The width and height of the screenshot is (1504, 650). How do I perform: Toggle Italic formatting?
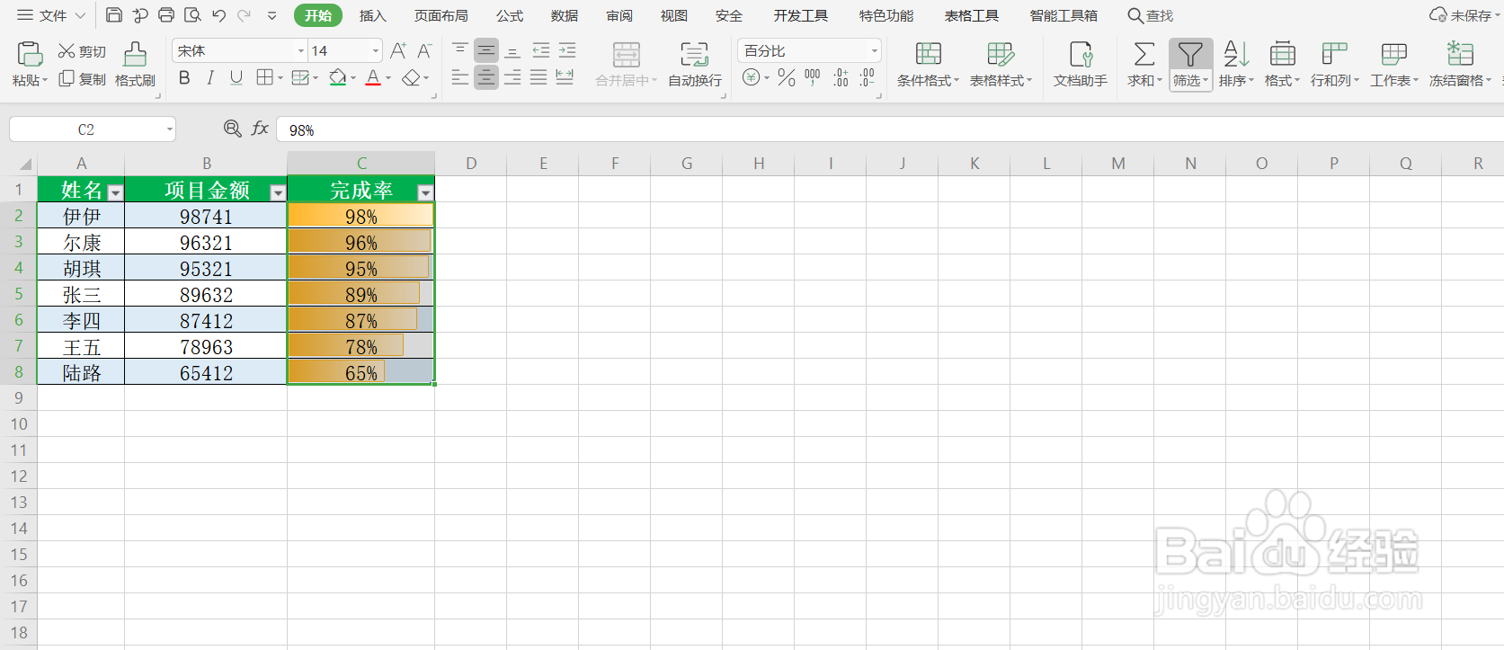point(210,78)
